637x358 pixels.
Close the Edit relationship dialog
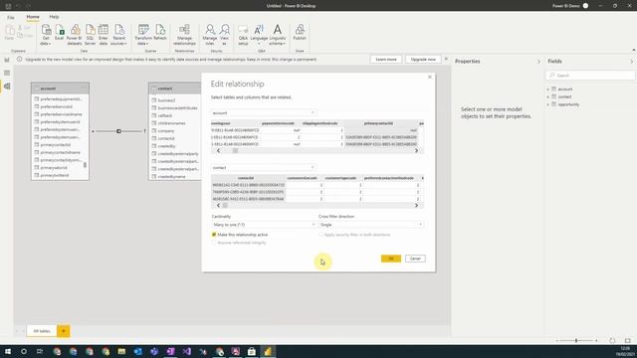point(430,77)
